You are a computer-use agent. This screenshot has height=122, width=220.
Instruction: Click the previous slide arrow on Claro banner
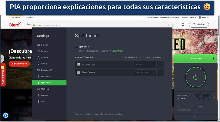[2, 59]
